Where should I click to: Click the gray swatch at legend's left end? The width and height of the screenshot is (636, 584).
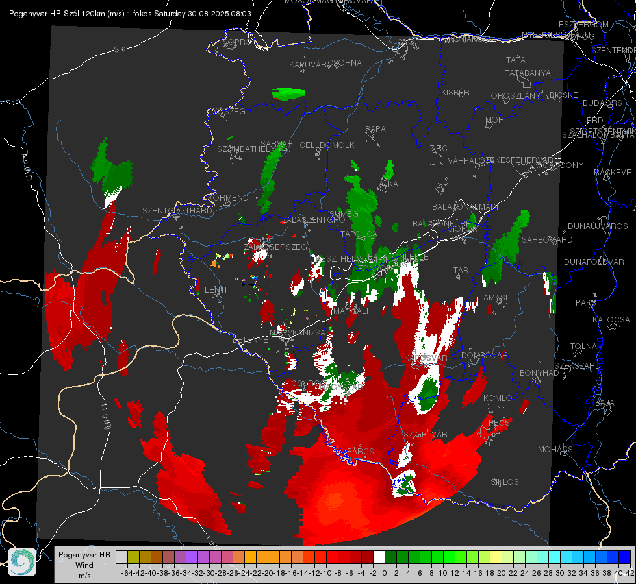click(121, 557)
